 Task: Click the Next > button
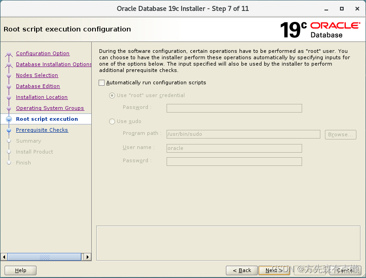(274, 270)
